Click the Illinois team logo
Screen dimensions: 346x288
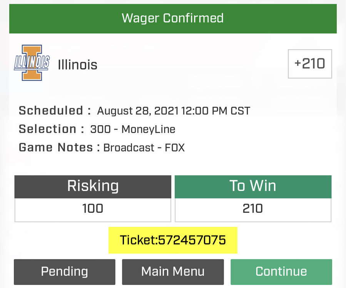point(32,63)
